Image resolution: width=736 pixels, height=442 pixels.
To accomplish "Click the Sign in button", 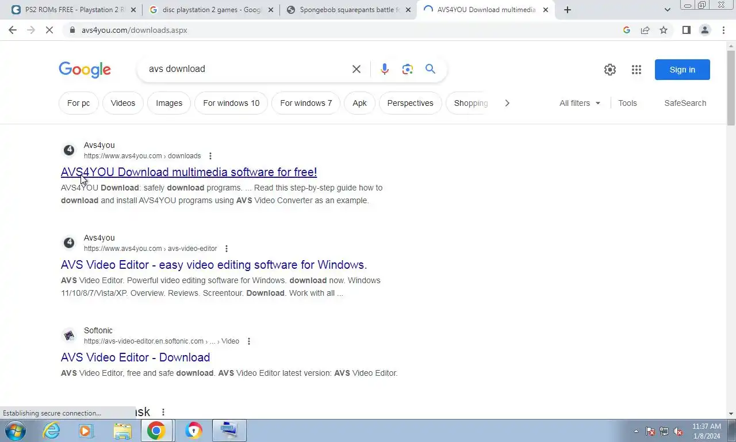I will (x=683, y=70).
